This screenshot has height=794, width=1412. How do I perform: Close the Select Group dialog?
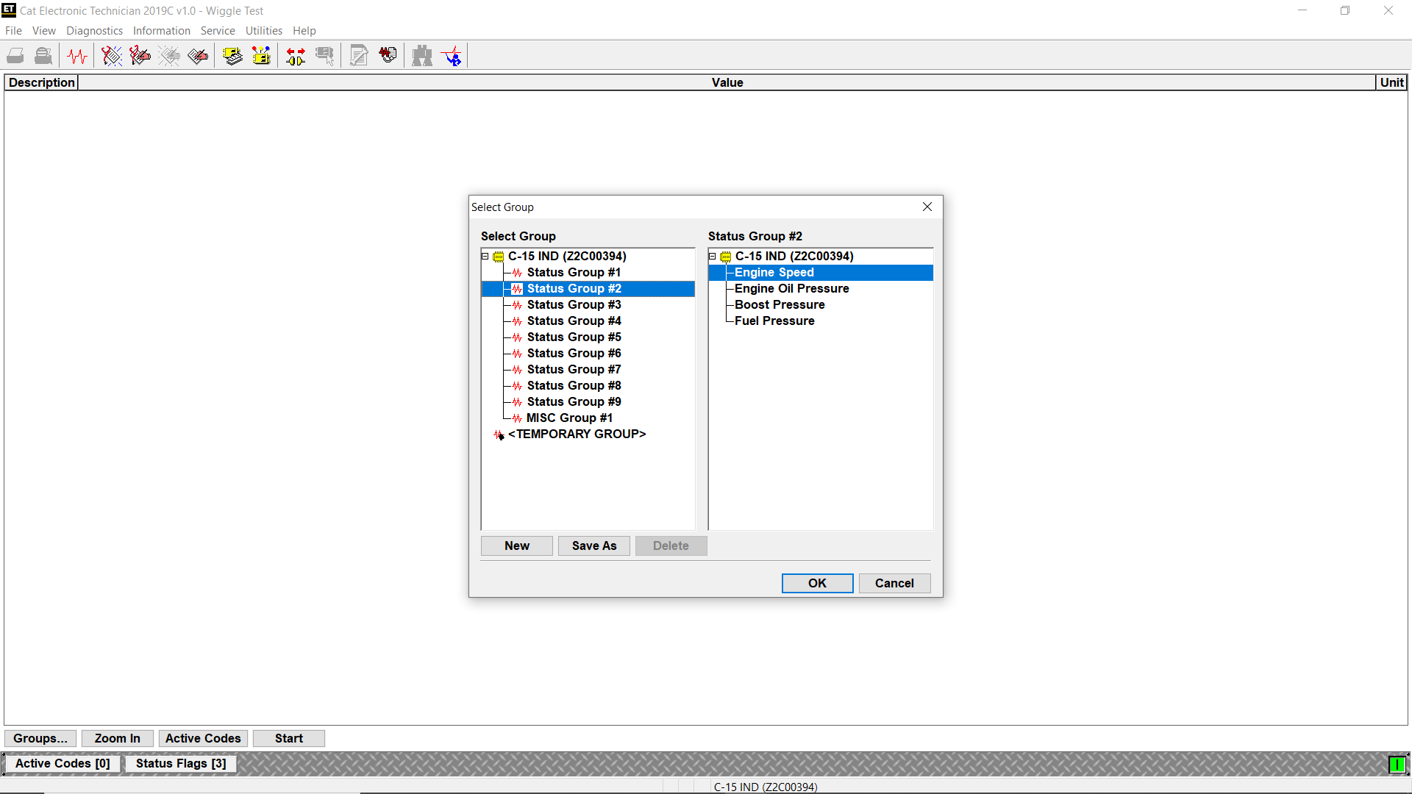coord(927,207)
